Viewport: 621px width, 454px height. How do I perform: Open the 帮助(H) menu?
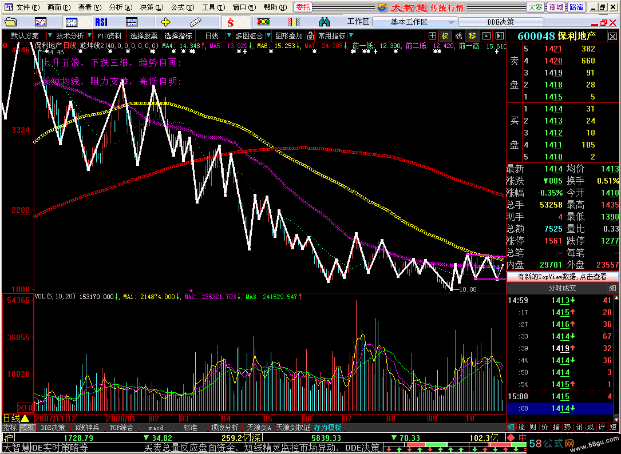coord(275,7)
